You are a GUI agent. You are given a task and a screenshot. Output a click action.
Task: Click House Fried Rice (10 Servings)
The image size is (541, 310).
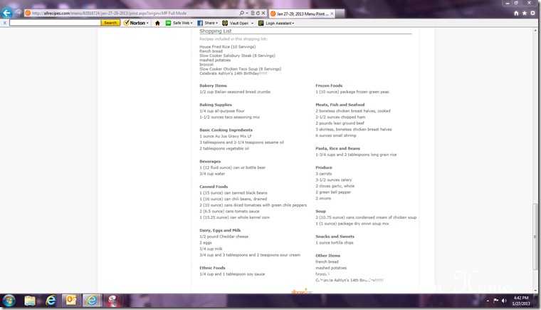point(227,46)
